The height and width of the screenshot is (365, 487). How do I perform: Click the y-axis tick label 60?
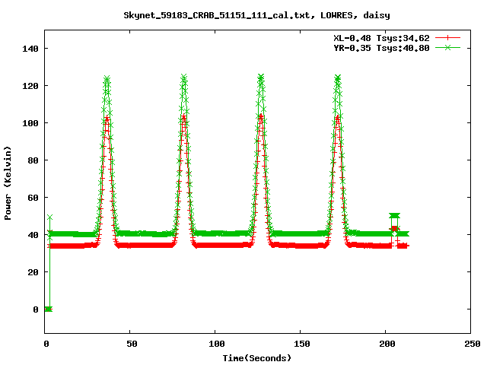33,198
